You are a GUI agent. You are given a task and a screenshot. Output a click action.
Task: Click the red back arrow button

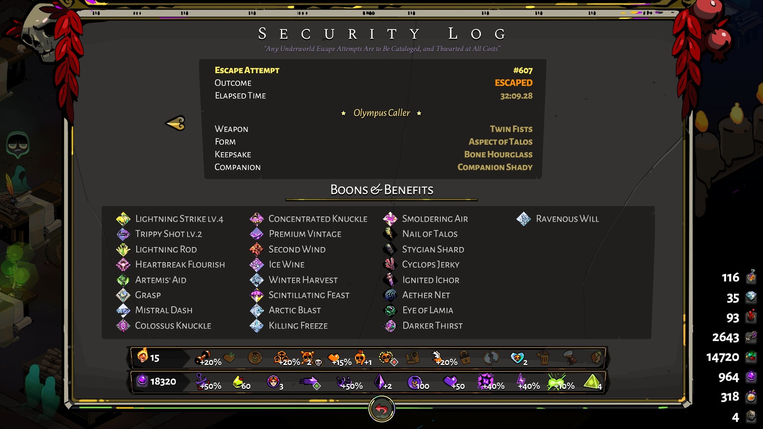point(381,409)
